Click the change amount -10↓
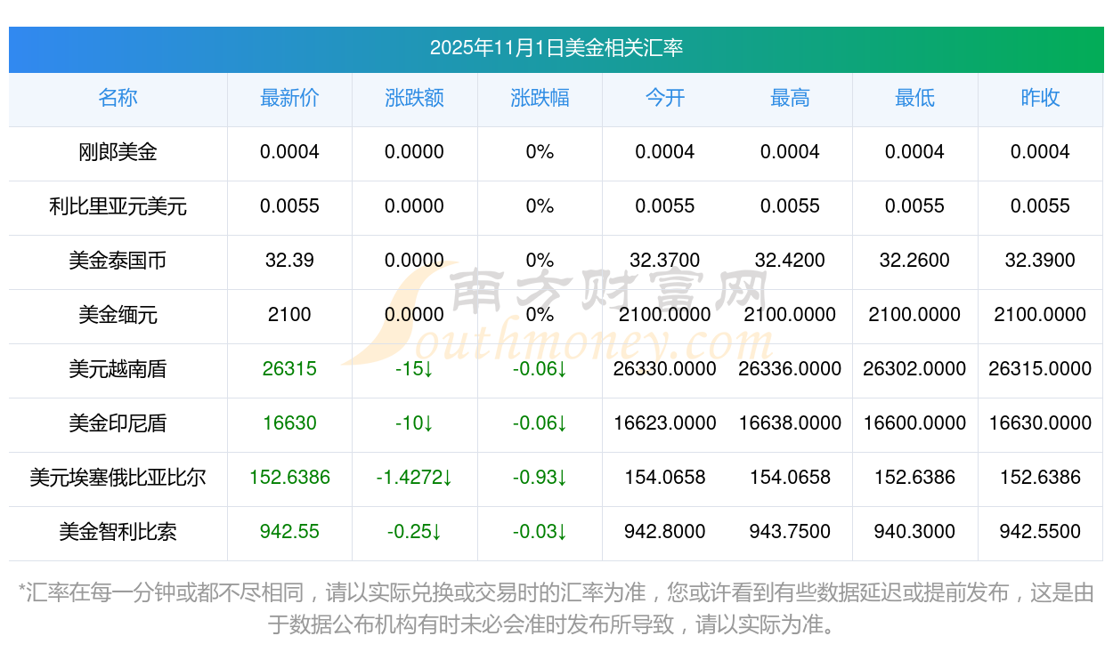Viewport: 1113px width, 652px height. point(414,423)
